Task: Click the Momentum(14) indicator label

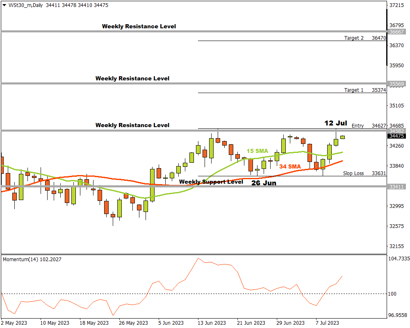Action: (32, 260)
